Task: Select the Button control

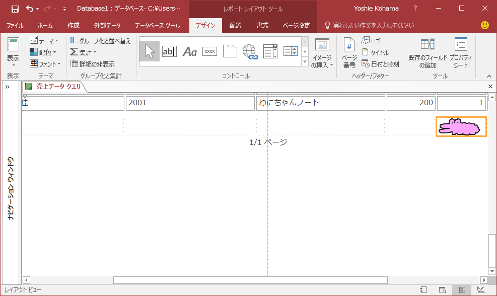Action: coord(210,51)
